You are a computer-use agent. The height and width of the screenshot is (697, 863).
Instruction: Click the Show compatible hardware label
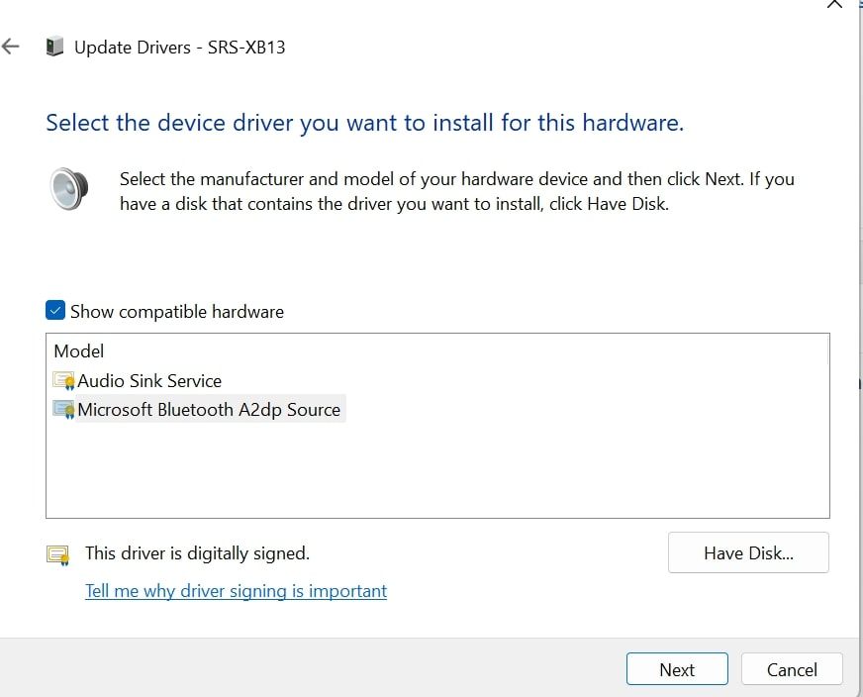pyautogui.click(x=175, y=311)
